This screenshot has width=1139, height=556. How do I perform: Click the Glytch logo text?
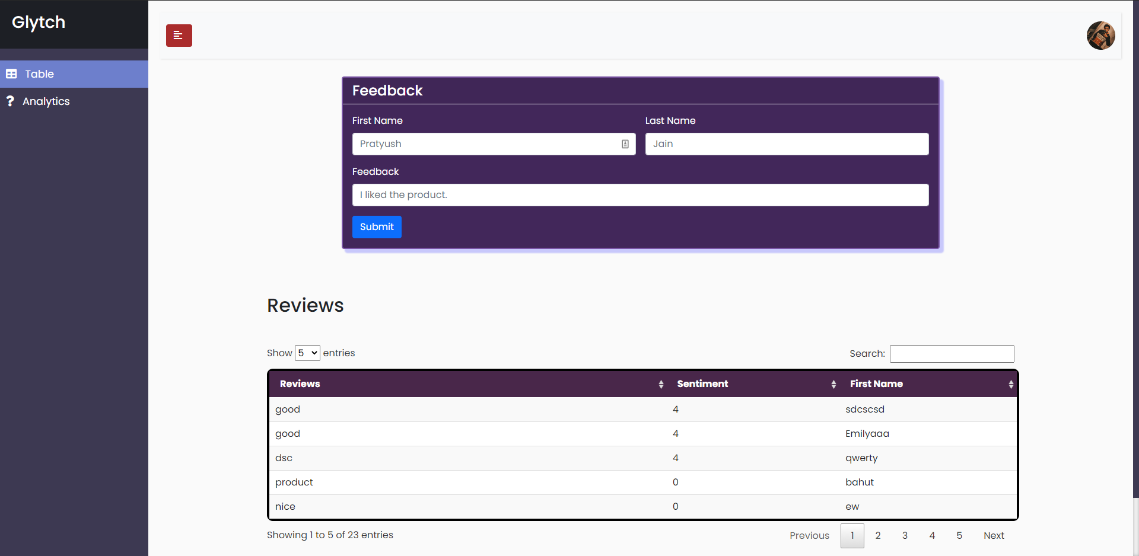(x=39, y=23)
